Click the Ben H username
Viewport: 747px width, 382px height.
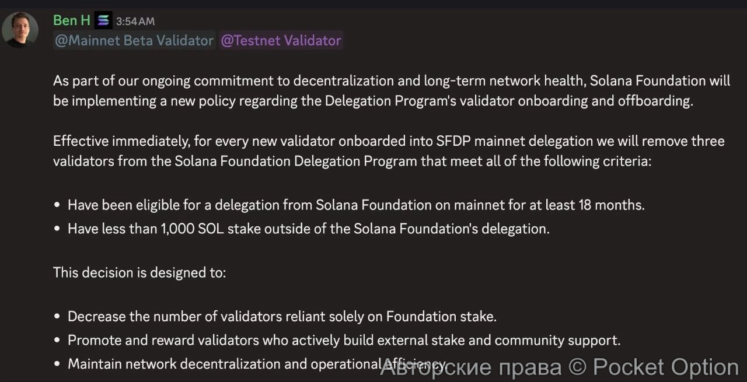pos(71,20)
